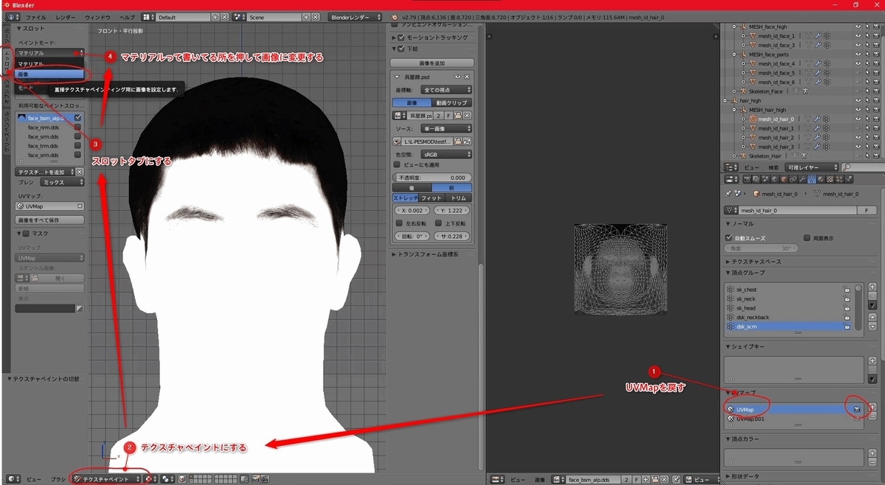Open the Texture checker properties tab
This screenshot has width=885, height=485.
click(x=830, y=179)
